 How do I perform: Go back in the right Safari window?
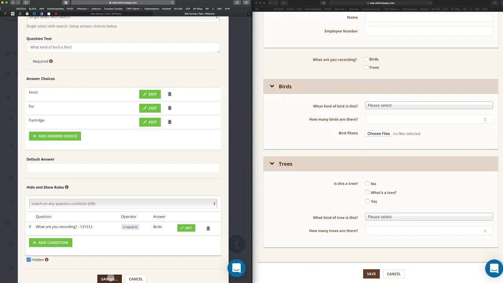point(270,3)
